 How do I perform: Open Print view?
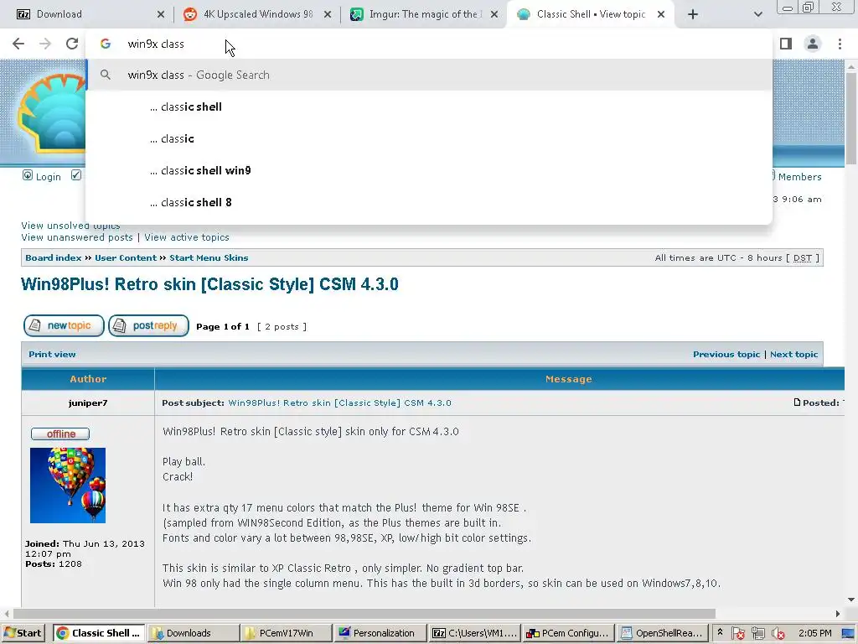52,355
